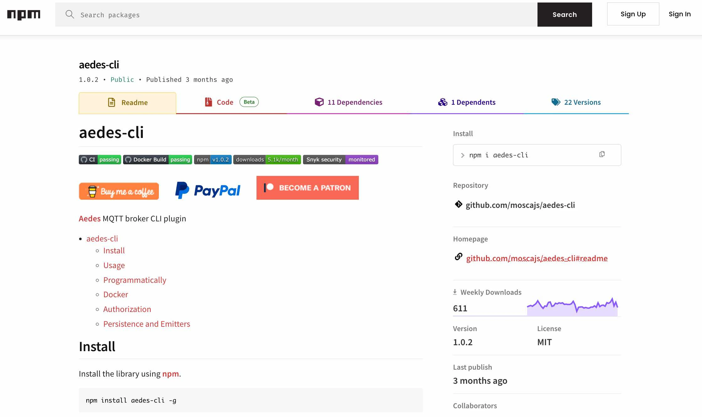Click the Become a Patron banner

click(x=308, y=188)
